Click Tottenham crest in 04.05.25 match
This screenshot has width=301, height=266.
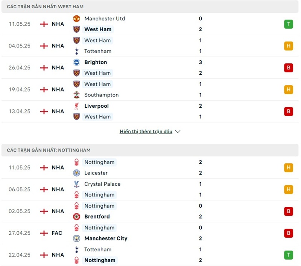click(77, 51)
